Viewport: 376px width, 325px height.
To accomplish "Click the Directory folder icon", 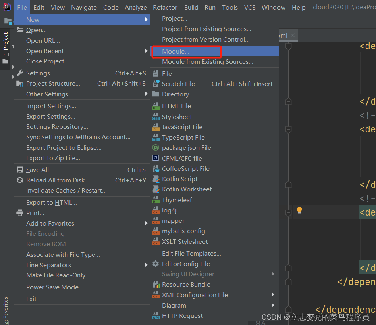I will click(x=156, y=94).
